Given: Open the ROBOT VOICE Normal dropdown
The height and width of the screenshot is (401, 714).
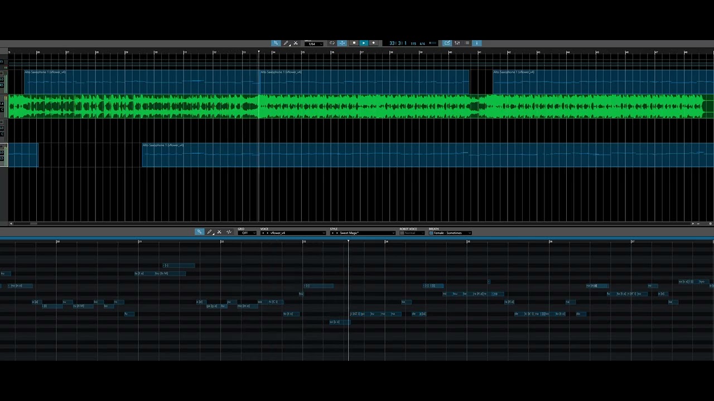Looking at the screenshot, I should click(x=413, y=233).
